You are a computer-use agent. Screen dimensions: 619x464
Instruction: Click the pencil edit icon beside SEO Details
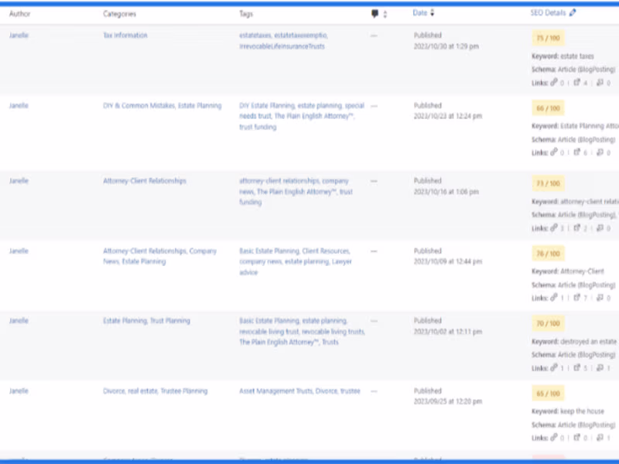click(573, 12)
